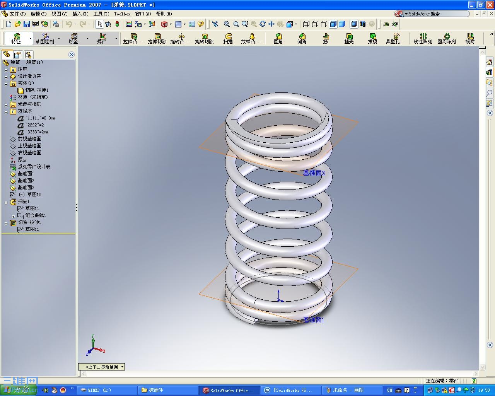This screenshot has height=396, width=495.
Task: Toggle Section View
Action: pyautogui.click(x=363, y=24)
